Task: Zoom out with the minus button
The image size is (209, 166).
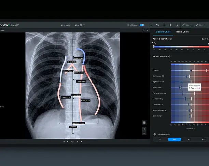Action: point(144,133)
